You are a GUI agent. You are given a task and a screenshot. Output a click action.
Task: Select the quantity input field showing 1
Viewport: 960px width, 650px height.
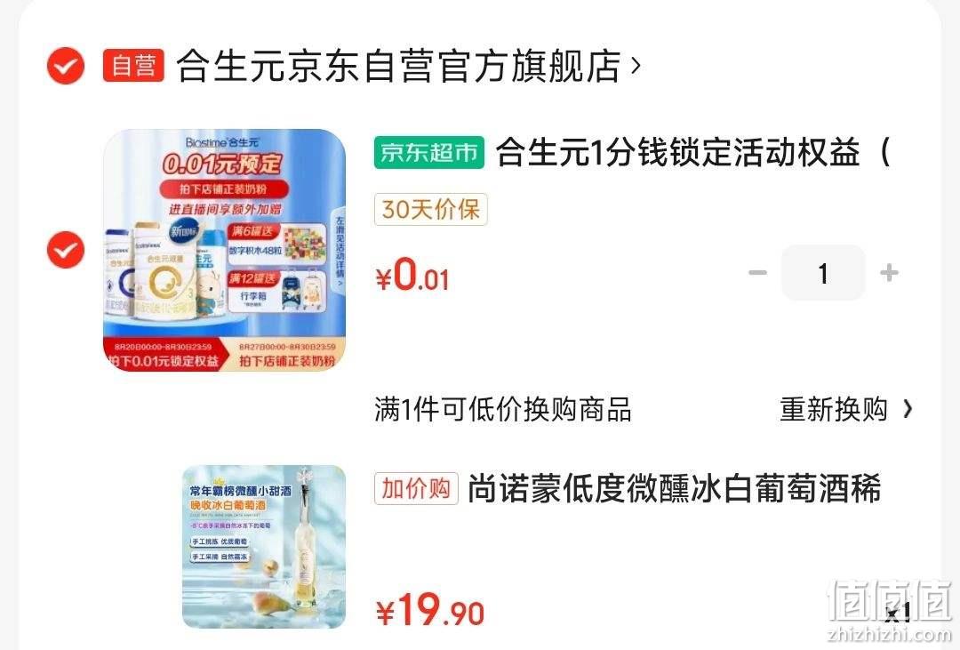pyautogui.click(x=823, y=273)
